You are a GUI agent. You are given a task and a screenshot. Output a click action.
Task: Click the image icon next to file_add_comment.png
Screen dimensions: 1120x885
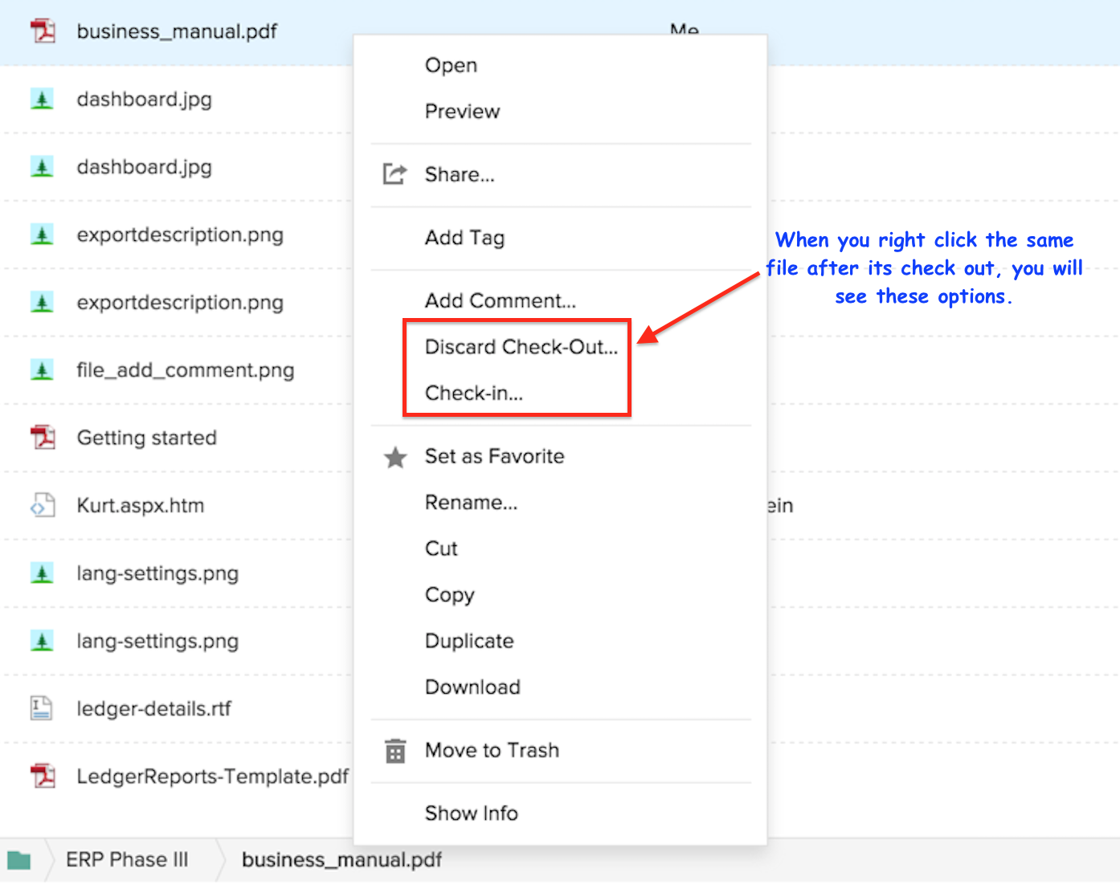(42, 370)
